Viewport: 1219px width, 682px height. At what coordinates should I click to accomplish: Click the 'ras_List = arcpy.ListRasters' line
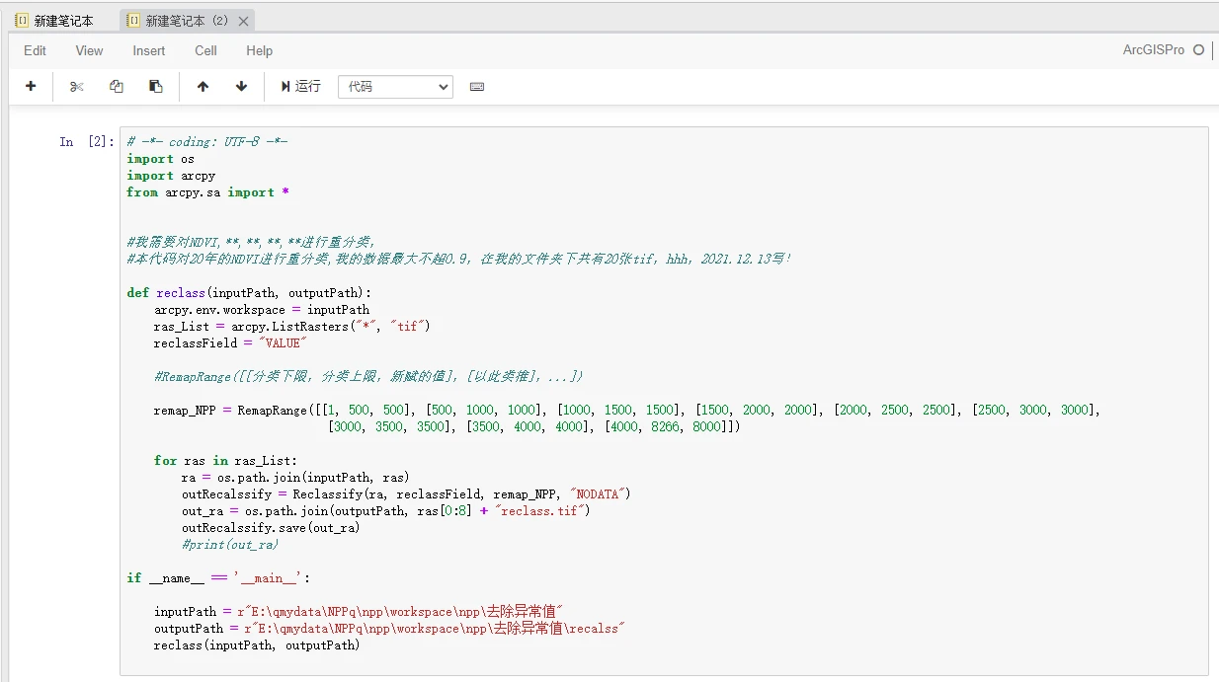[x=291, y=327]
